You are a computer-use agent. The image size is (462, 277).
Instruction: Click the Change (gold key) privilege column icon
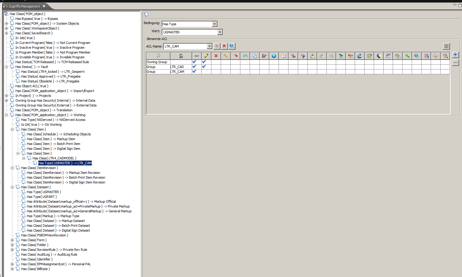[226, 56]
